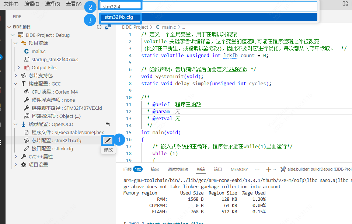The image size is (352, 224).
Task: Click the refresh icon in EIDE 项目 header
Action: pyautogui.click(x=99, y=27)
